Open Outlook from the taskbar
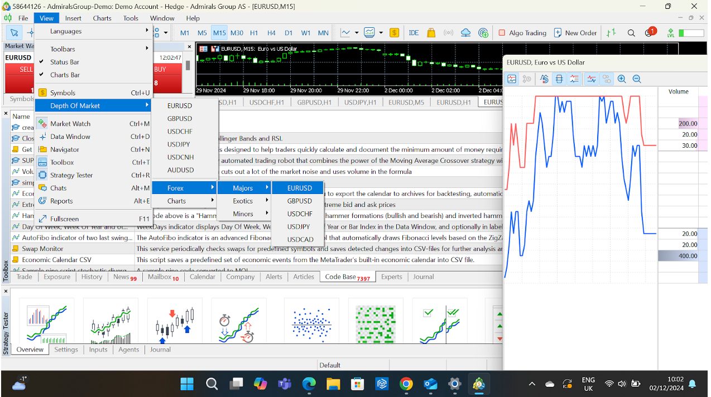711x397 pixels. 430,384
